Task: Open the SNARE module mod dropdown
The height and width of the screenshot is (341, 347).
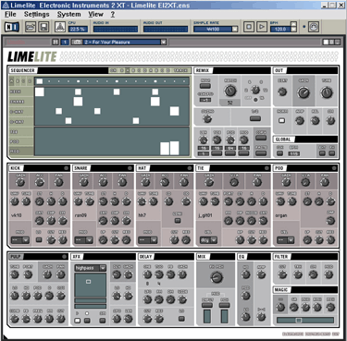Action: 83,240
